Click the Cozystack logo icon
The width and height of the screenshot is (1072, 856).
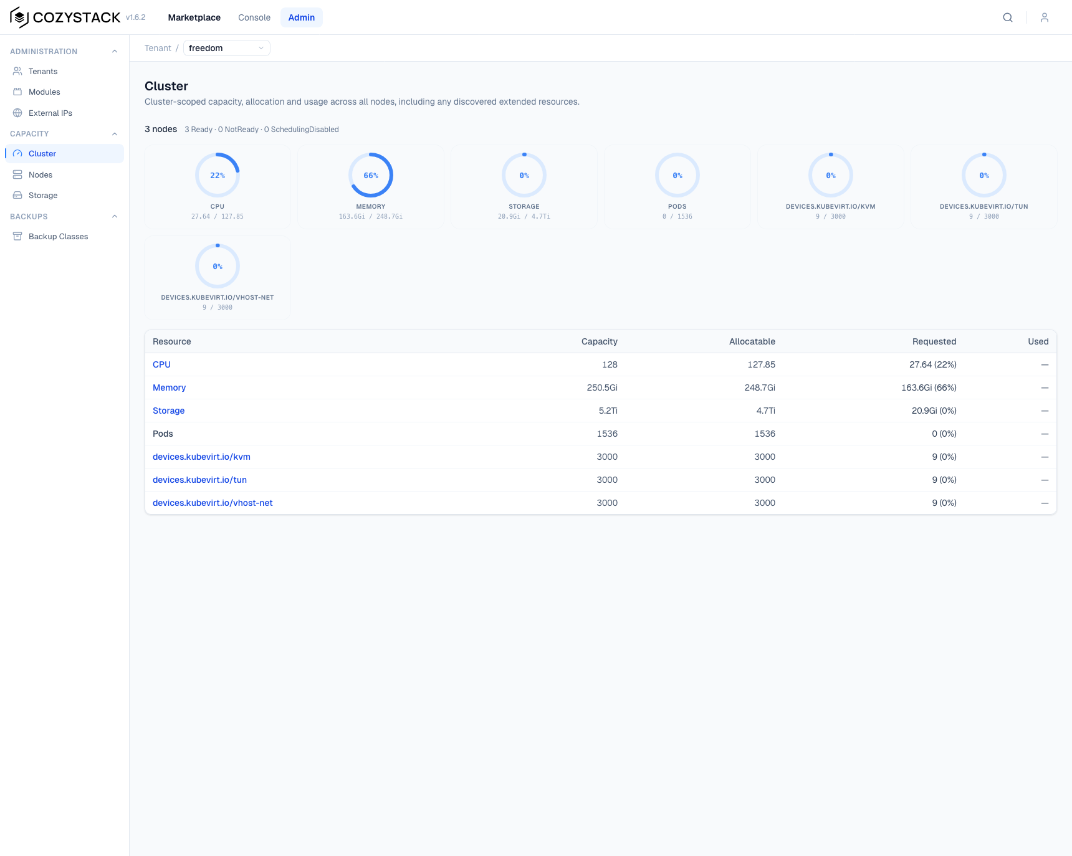click(19, 17)
